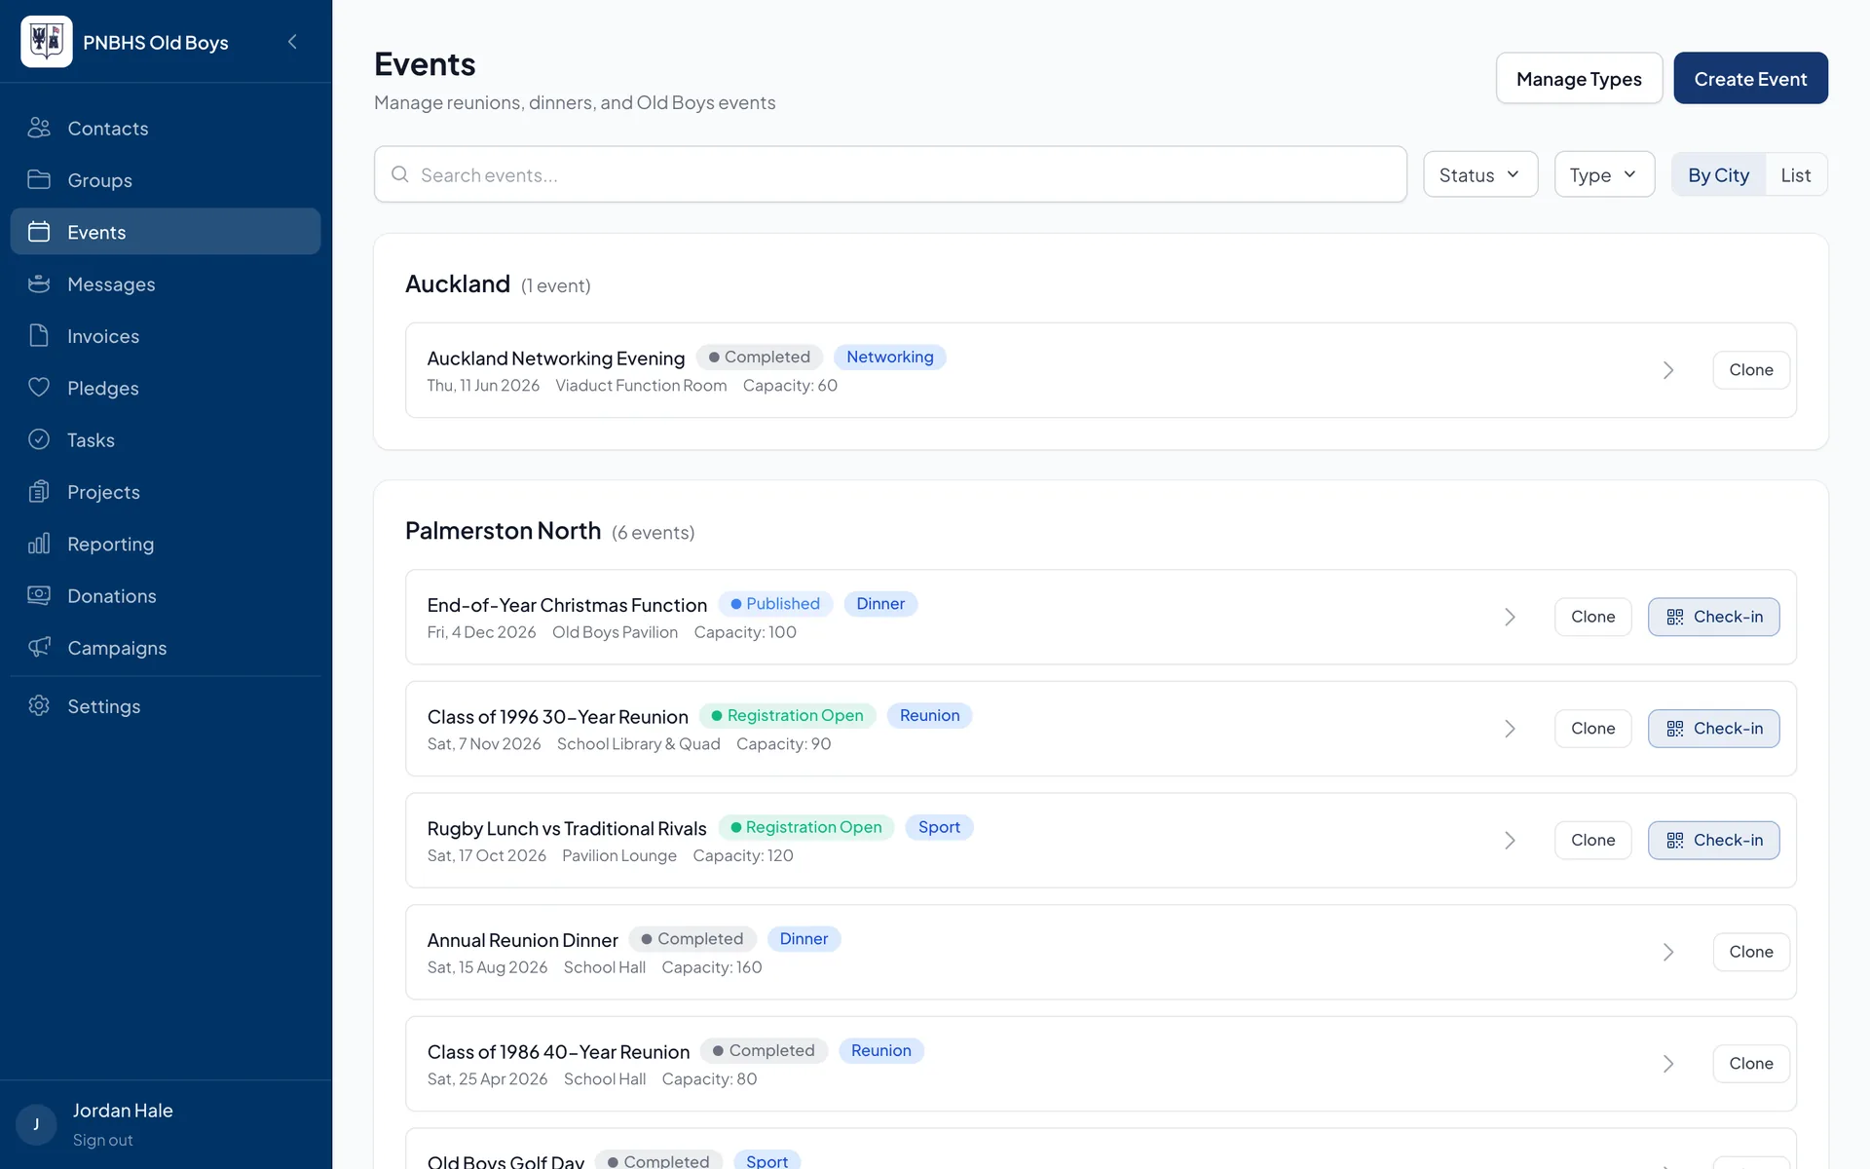Focus the Search events field
1870x1169 pixels.
[x=890, y=174]
